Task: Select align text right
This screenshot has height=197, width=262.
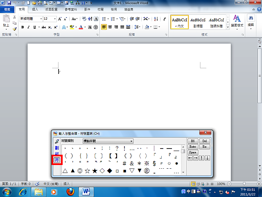Action: coord(116,27)
